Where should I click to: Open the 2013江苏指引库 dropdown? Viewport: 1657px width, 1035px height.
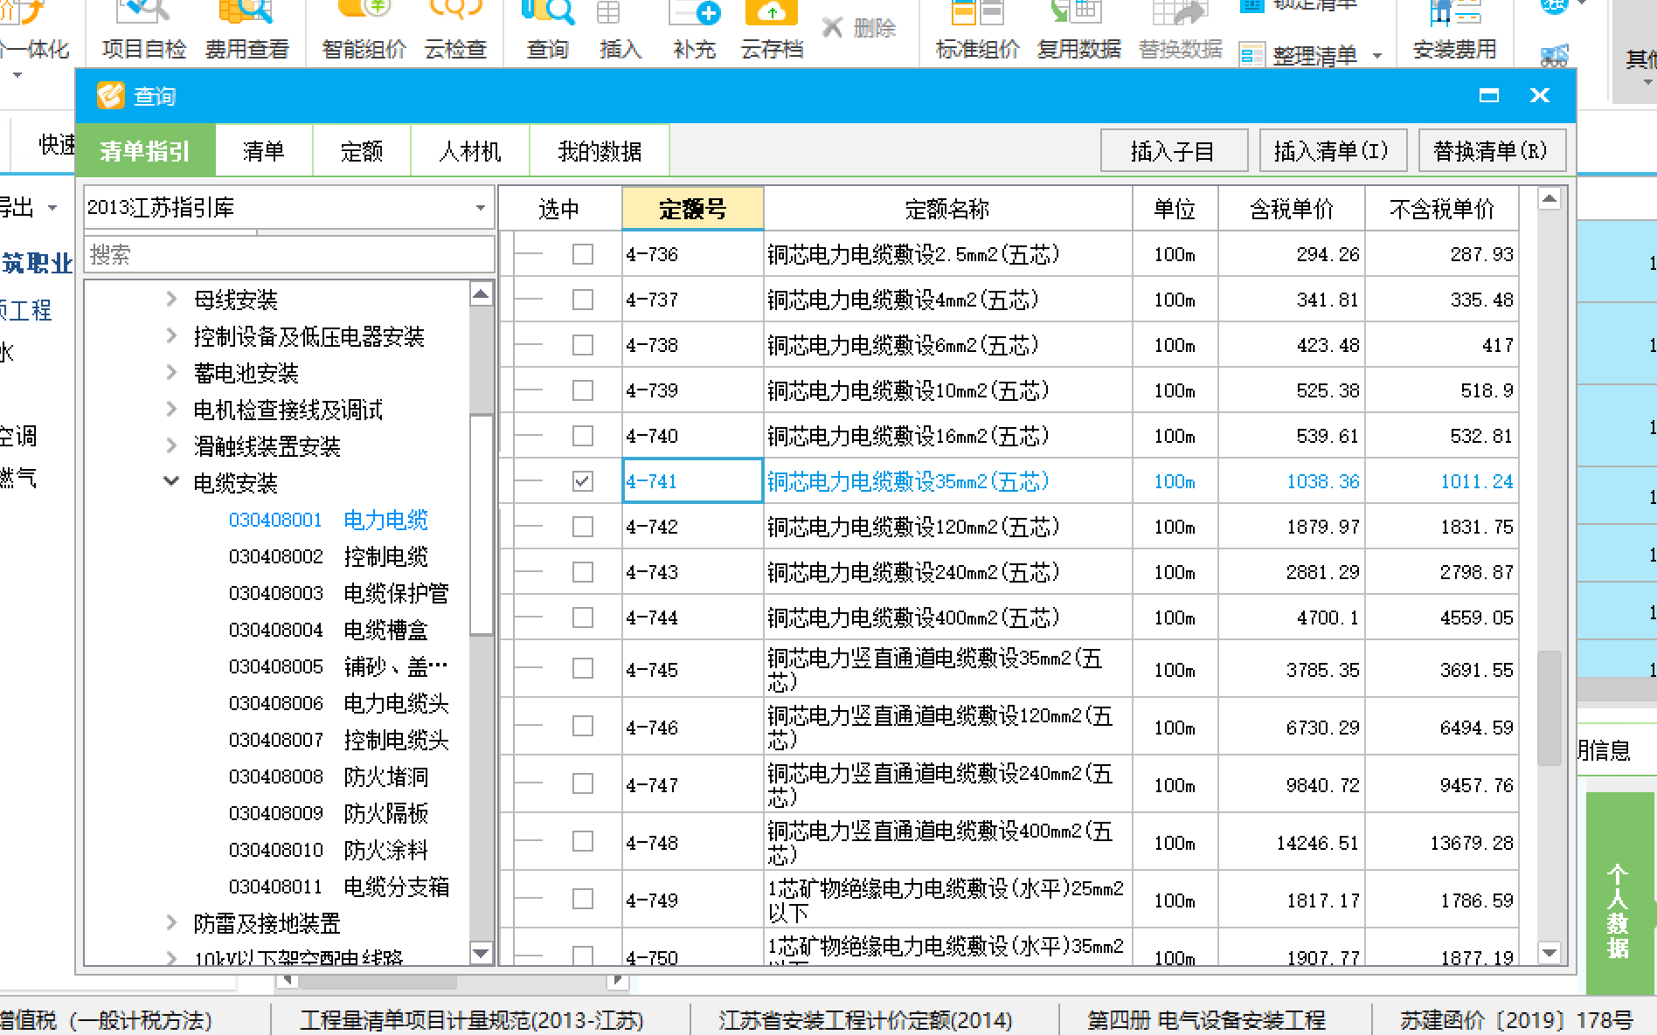pyautogui.click(x=480, y=208)
